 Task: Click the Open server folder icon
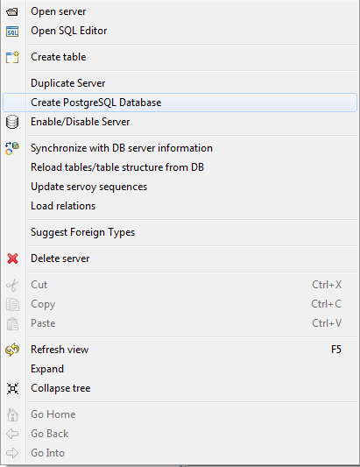tap(12, 12)
